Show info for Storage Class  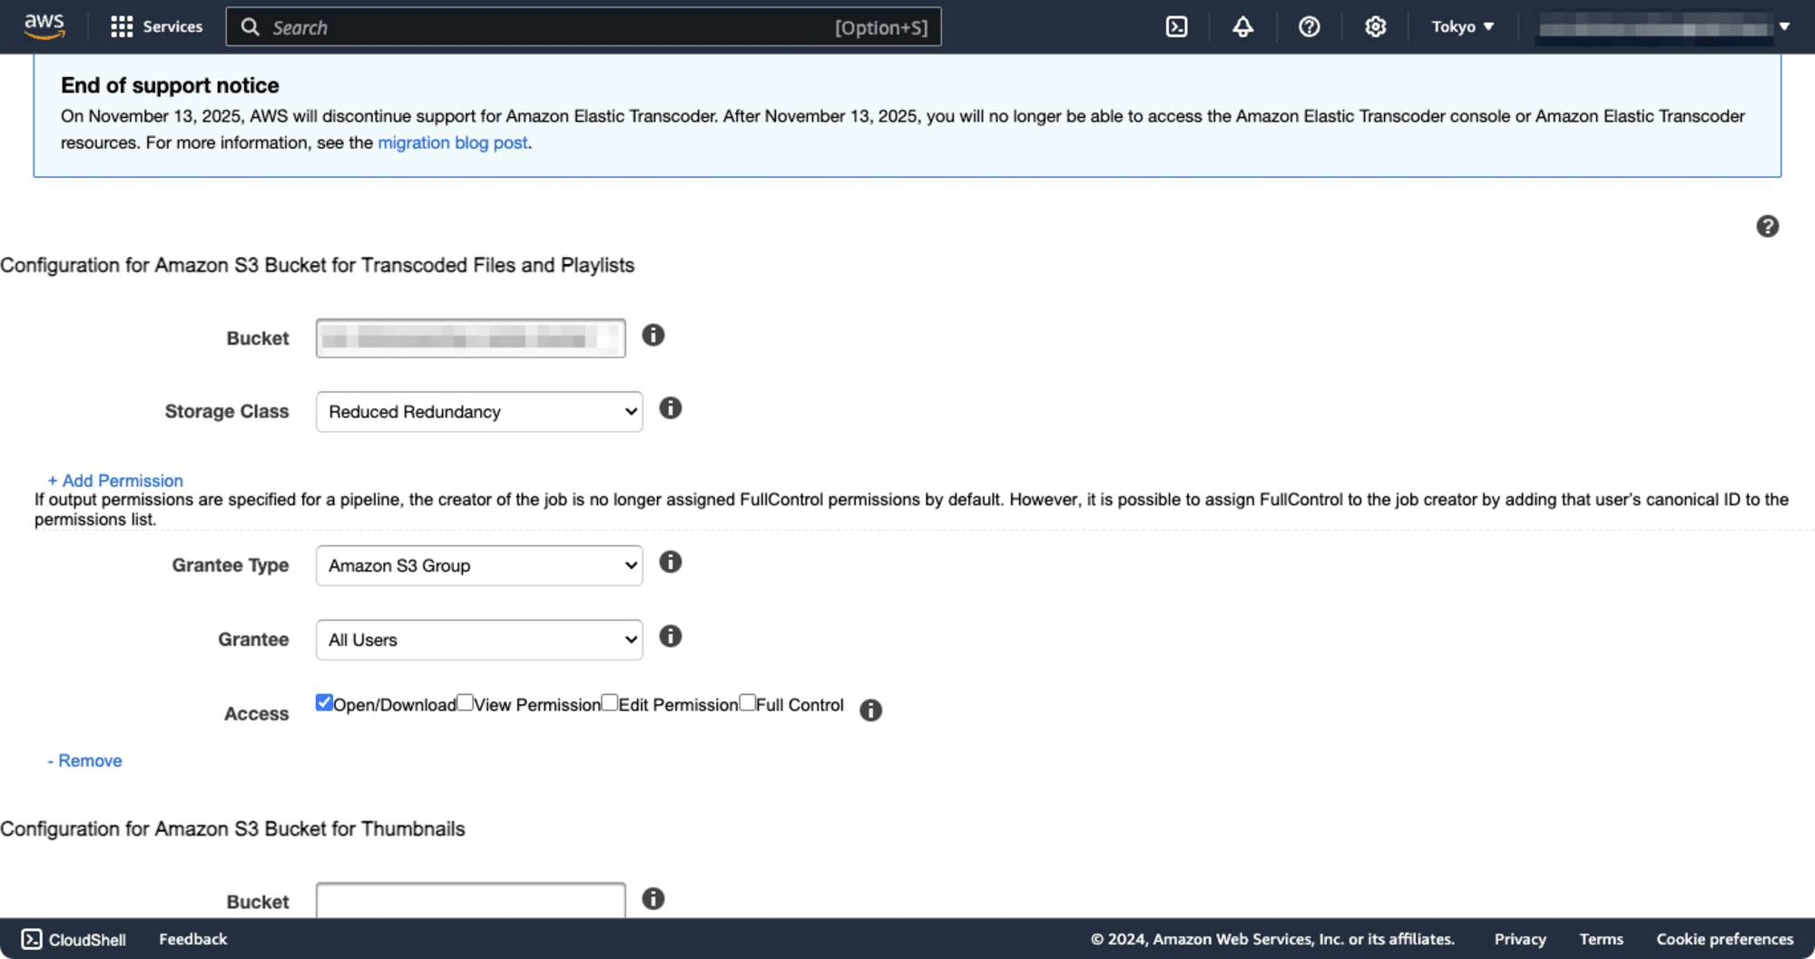pyautogui.click(x=670, y=408)
